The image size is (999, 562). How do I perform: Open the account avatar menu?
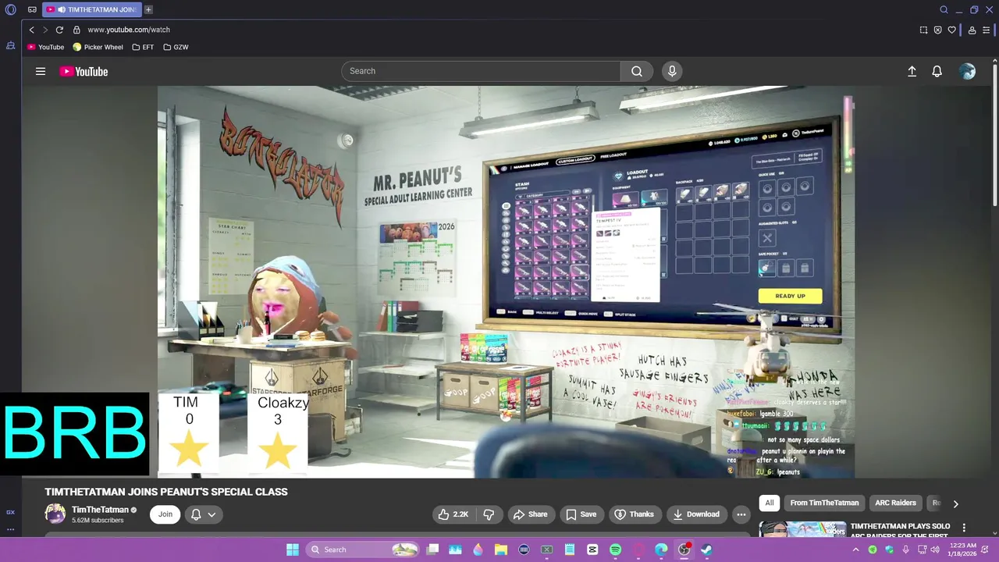point(968,71)
